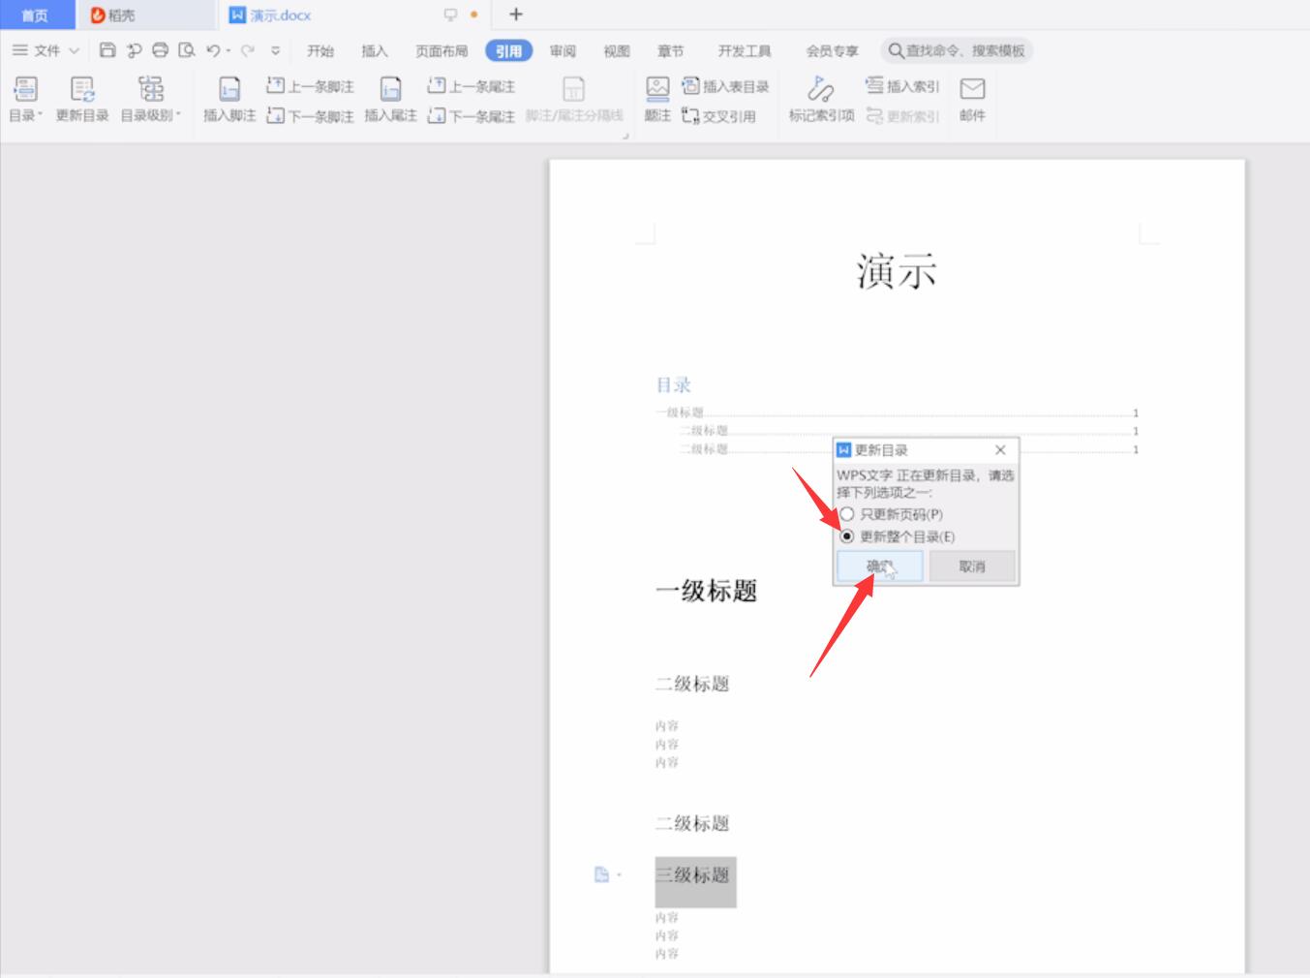
Task: Click the document icon beside 三级标题
Action: 601,874
